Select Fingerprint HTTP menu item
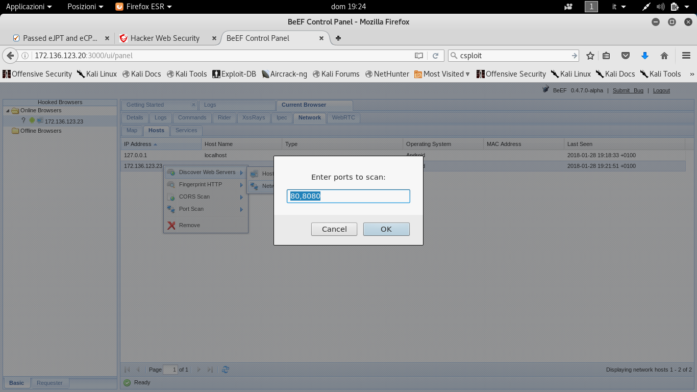The width and height of the screenshot is (697, 392). 206,184
